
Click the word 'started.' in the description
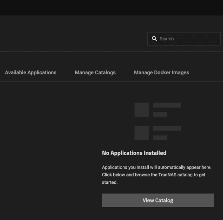click(110, 182)
